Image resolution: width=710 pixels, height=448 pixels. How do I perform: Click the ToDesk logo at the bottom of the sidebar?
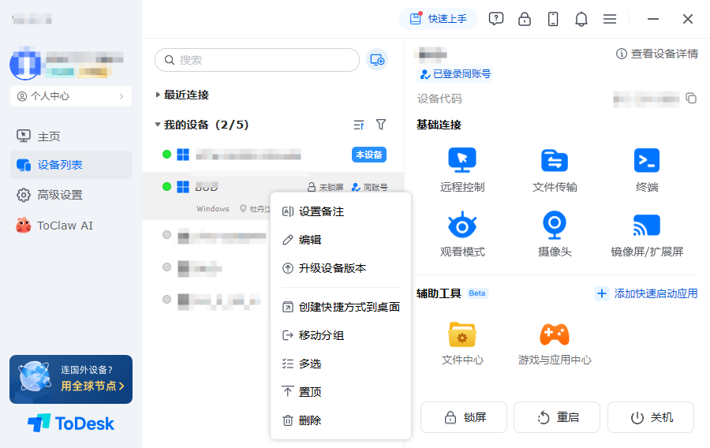coord(71,424)
